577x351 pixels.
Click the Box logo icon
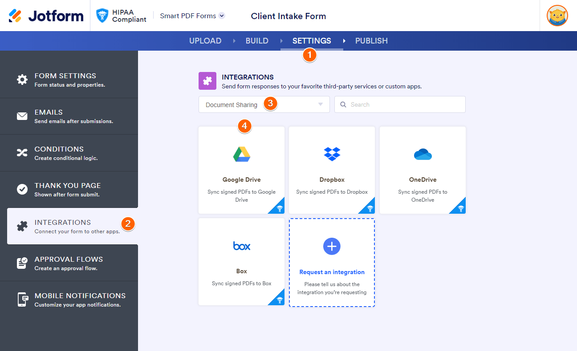242,246
